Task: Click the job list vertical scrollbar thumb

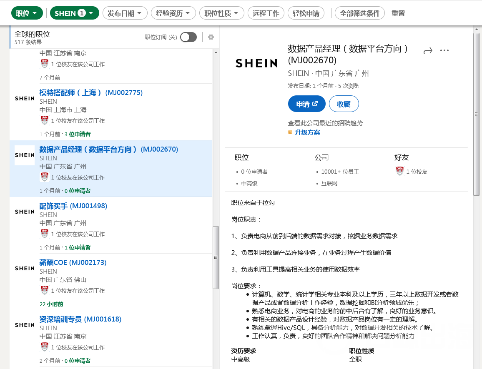Action: coord(216,257)
